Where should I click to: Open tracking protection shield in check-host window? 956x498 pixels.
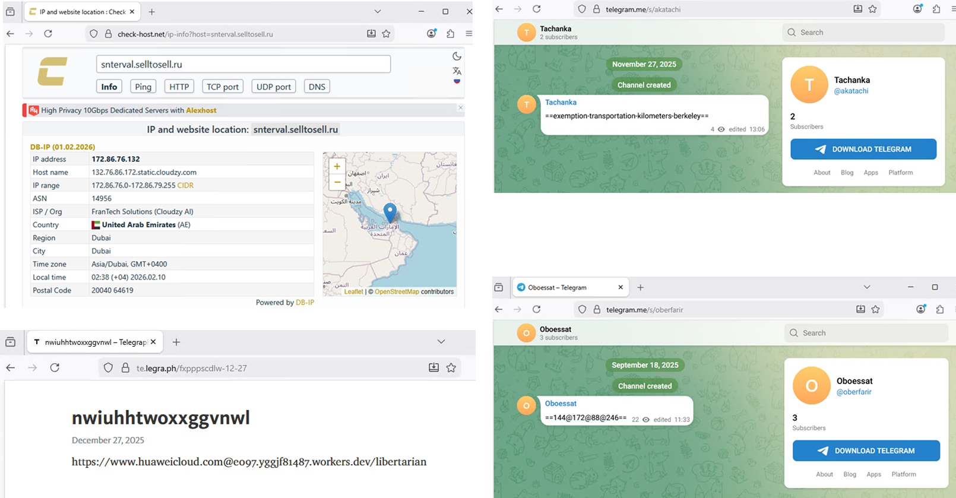(93, 34)
